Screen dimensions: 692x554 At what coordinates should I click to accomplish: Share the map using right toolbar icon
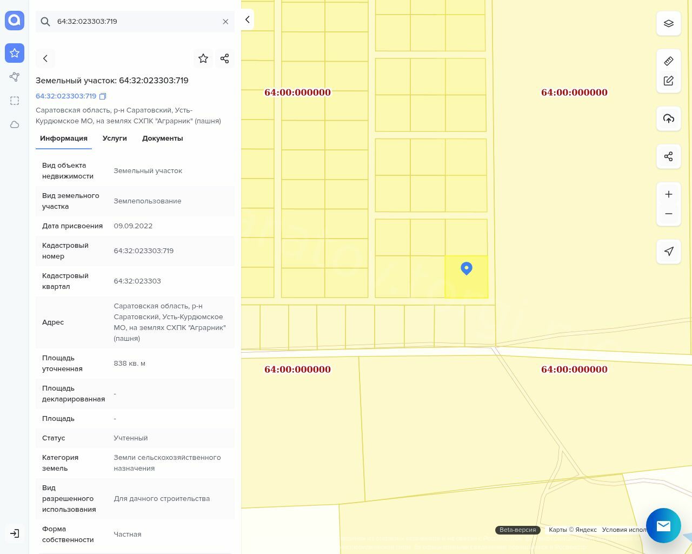(x=668, y=156)
